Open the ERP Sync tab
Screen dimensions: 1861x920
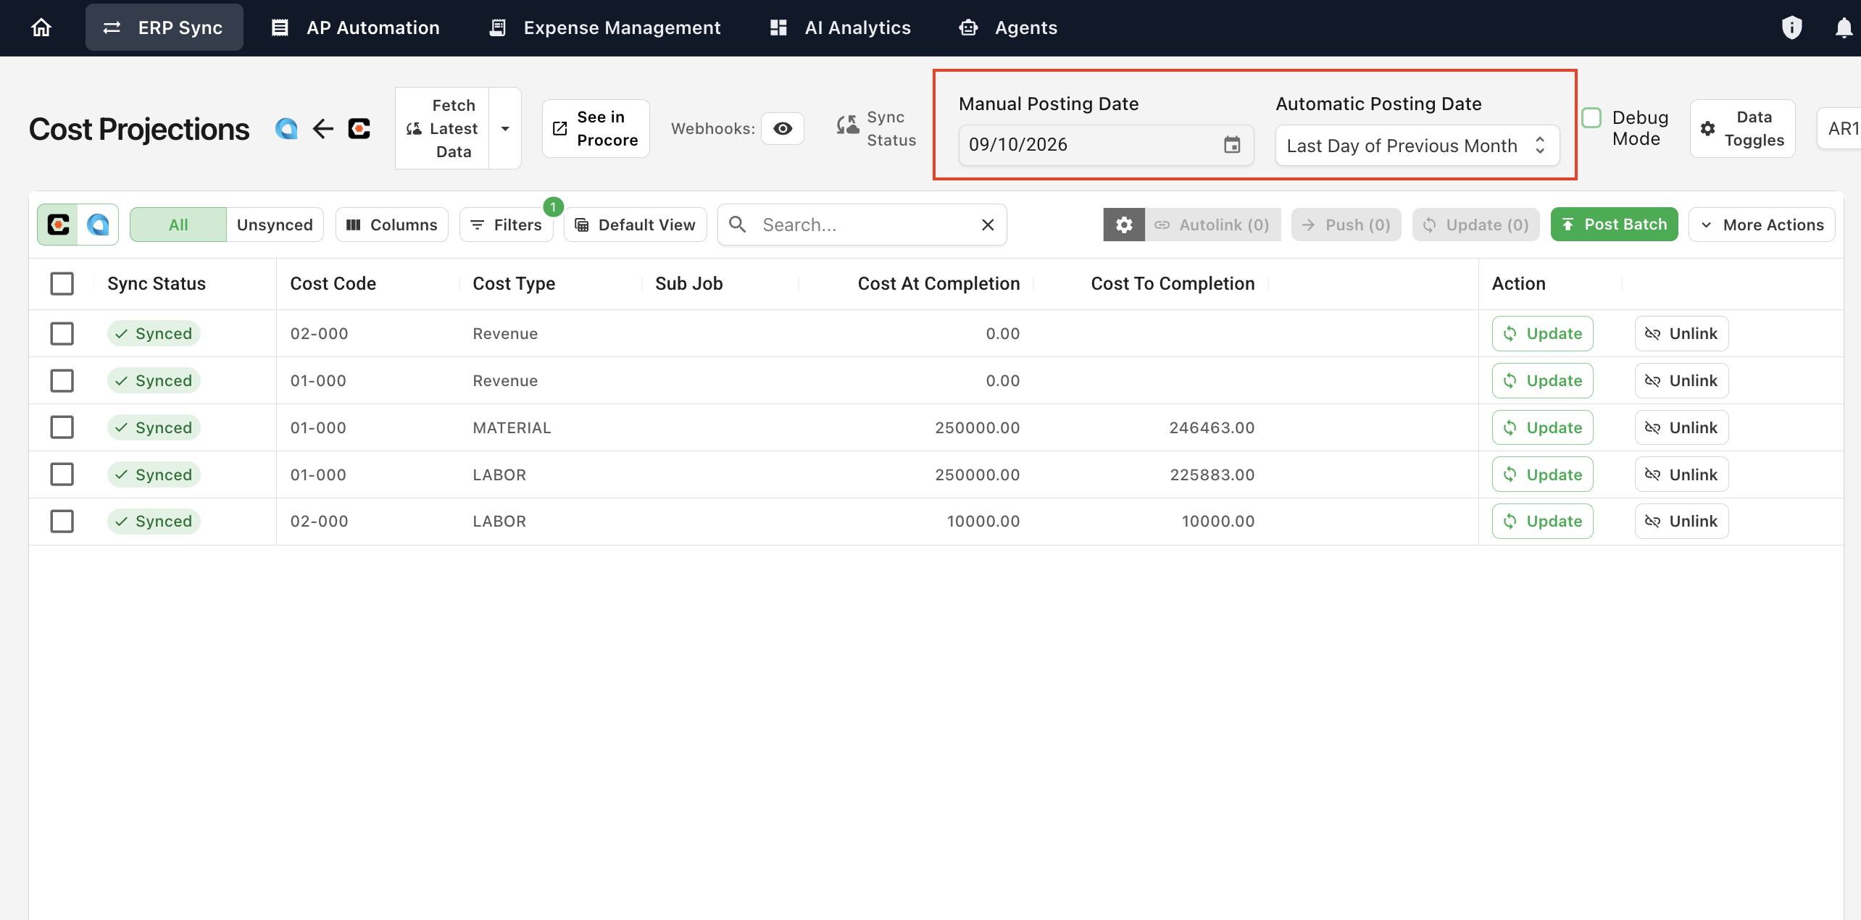pos(165,28)
